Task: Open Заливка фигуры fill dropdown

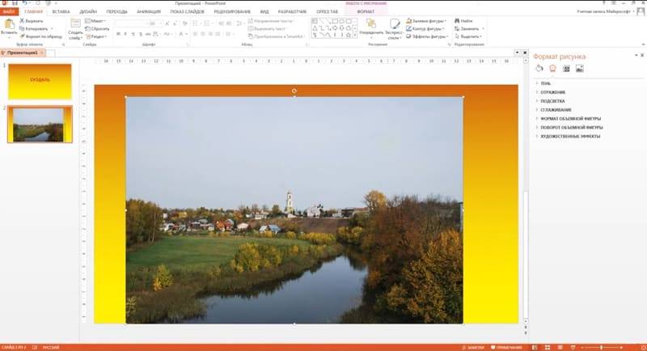Action: [x=426, y=21]
